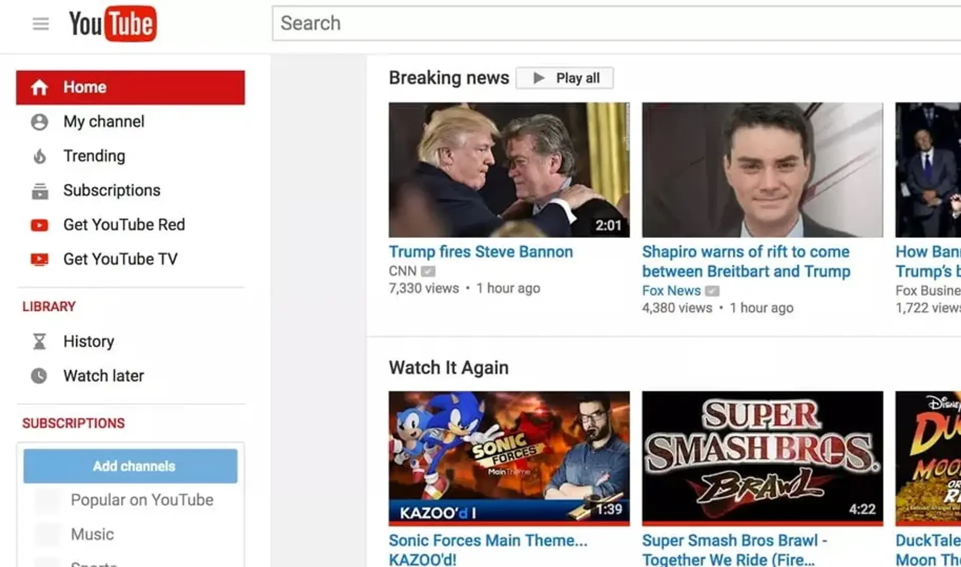Viewport: 961px width, 567px height.
Task: Click Super Smash Bros Brawl title link
Action: click(x=735, y=549)
